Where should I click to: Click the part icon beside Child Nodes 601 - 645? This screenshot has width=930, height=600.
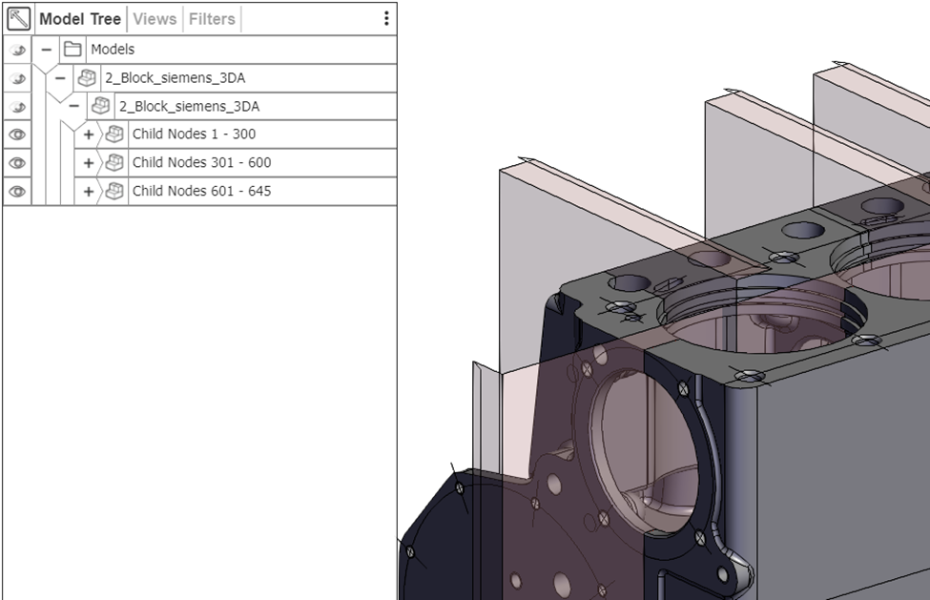(x=114, y=192)
